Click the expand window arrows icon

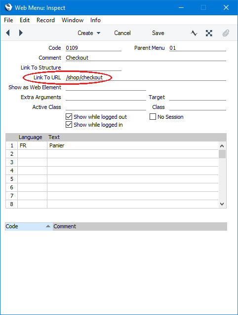click(x=209, y=33)
